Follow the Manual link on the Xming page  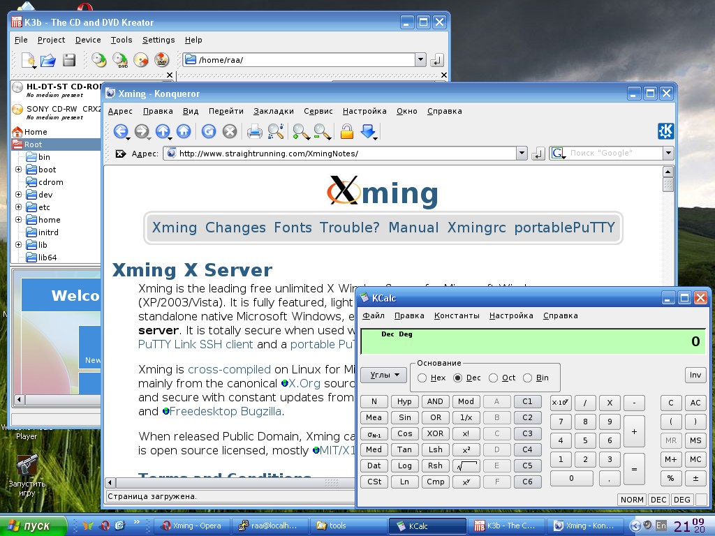pos(413,228)
